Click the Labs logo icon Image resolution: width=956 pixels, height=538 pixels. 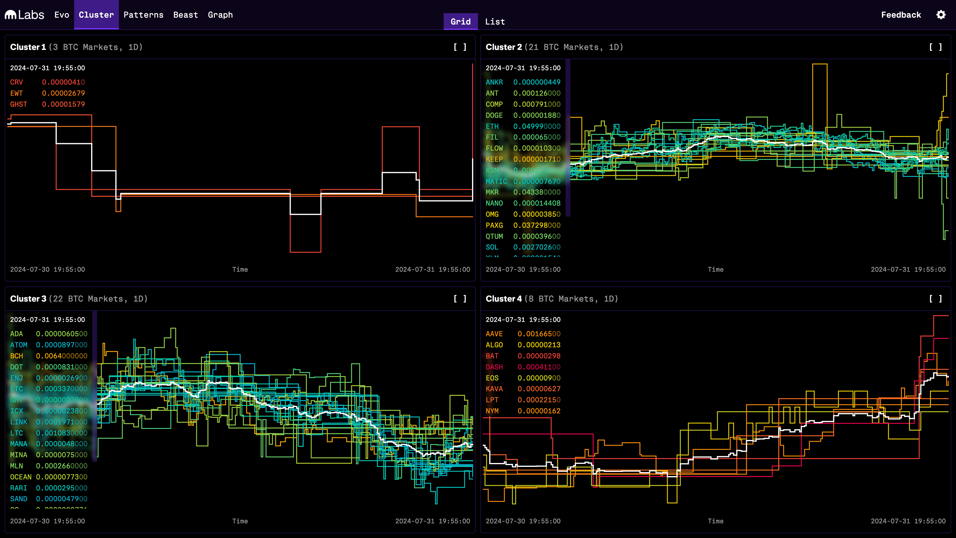click(x=11, y=15)
